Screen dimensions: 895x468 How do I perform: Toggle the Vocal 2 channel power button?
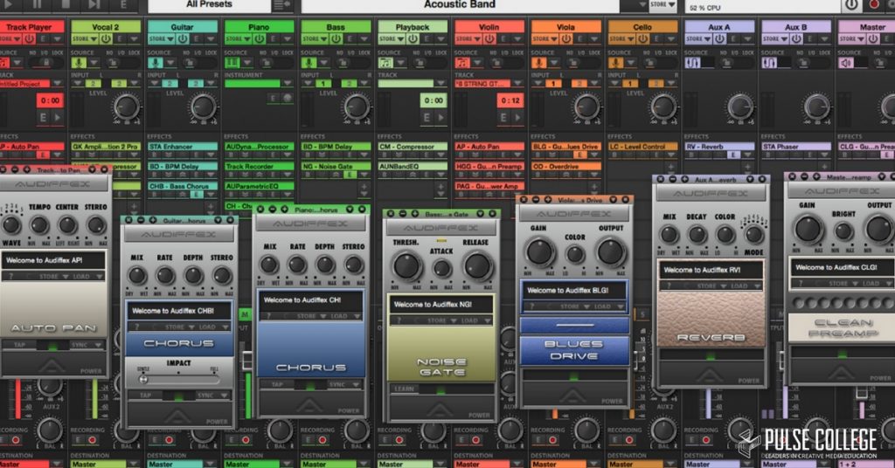106,38
